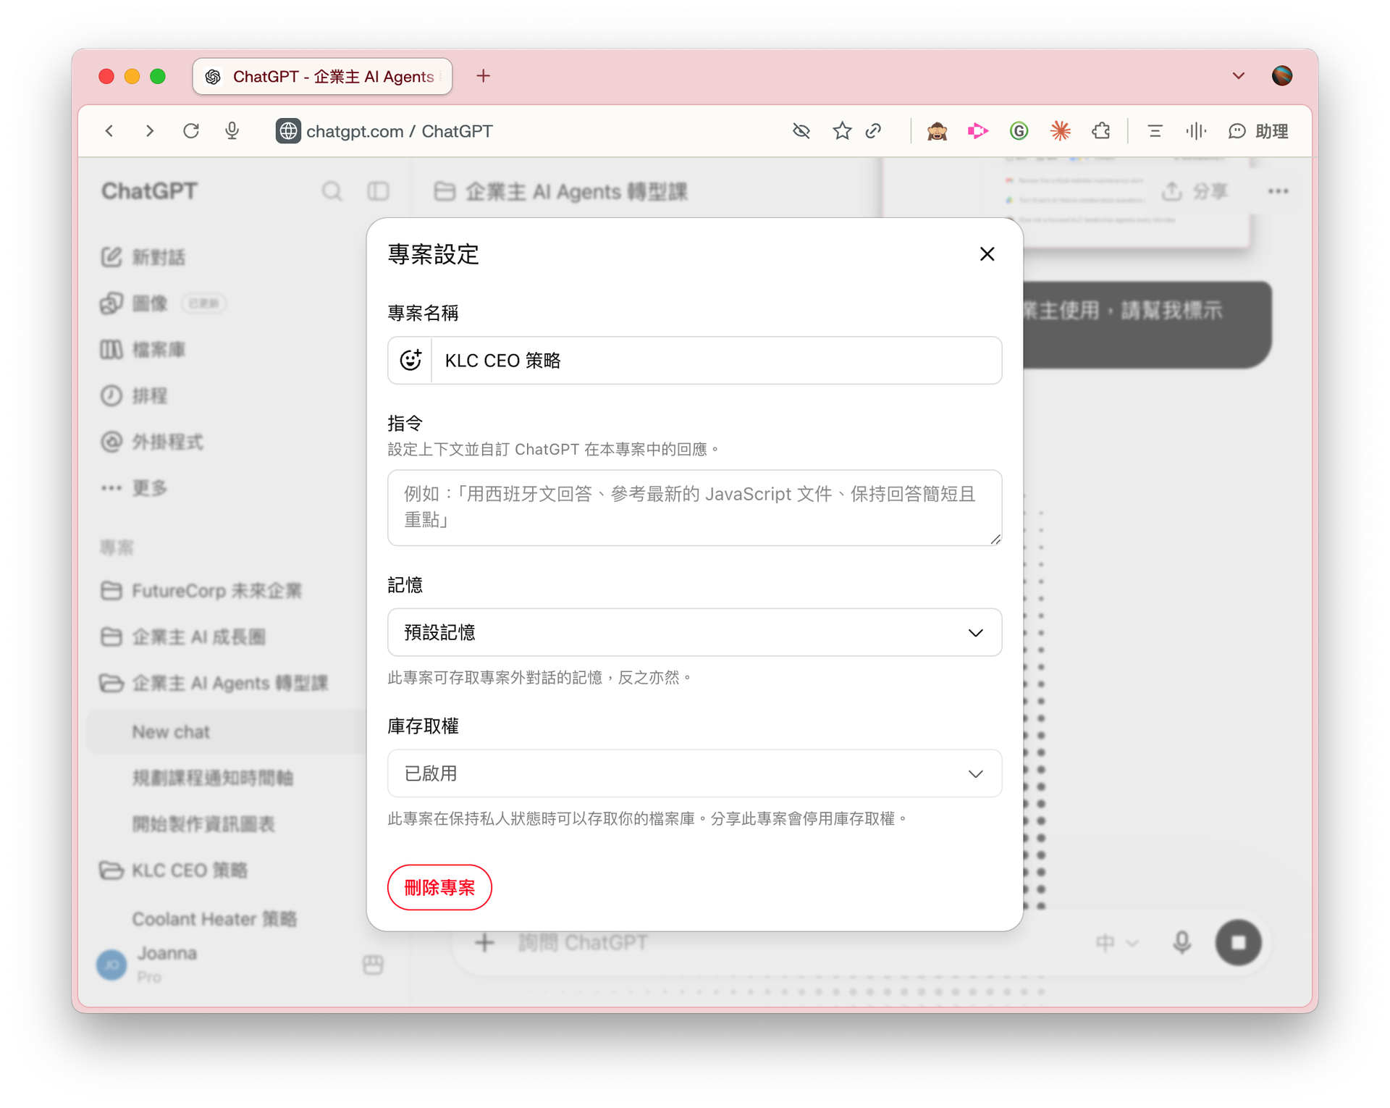Open the 預設記憶 memory dropdown
The image size is (1390, 1108).
[x=694, y=632]
